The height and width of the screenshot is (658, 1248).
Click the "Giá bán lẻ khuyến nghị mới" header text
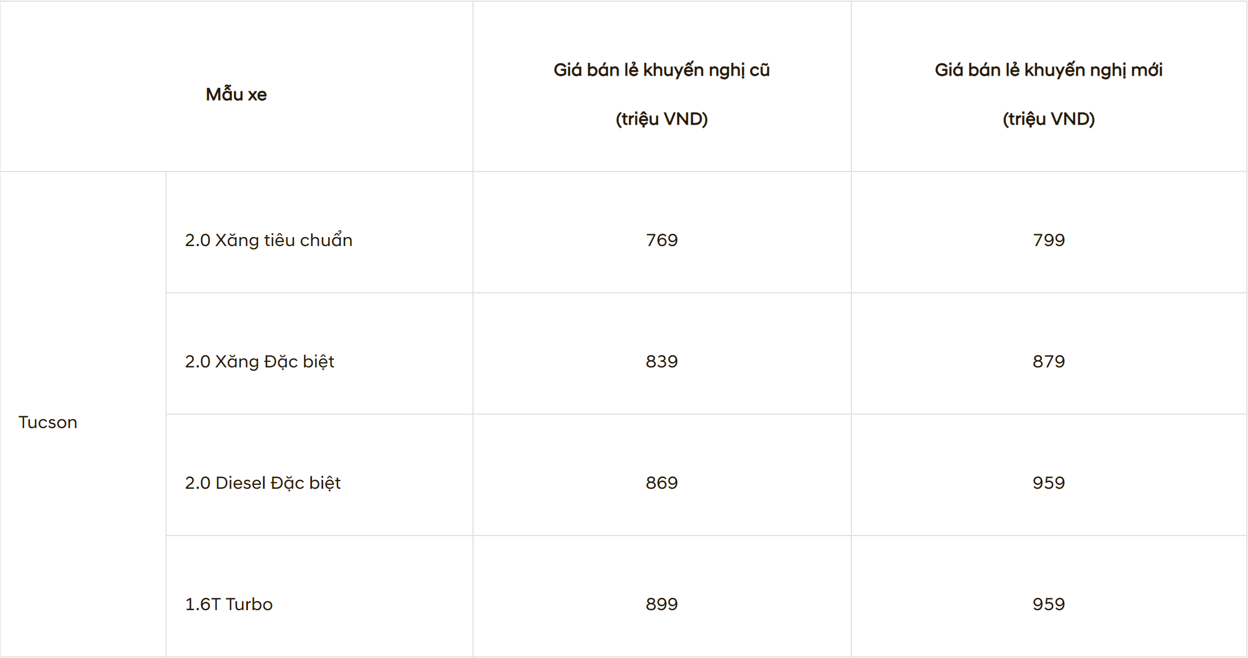(1048, 70)
